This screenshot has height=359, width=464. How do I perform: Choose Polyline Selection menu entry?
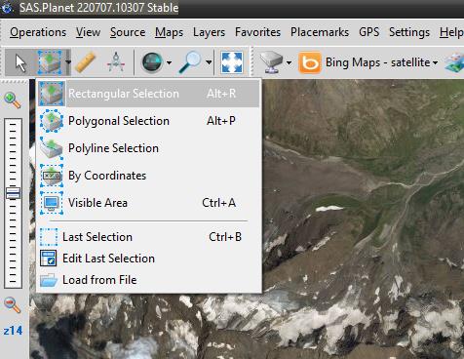(x=148, y=148)
